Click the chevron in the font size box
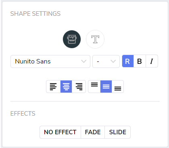Viewport: 169px width, 148px height. click(x=113, y=61)
